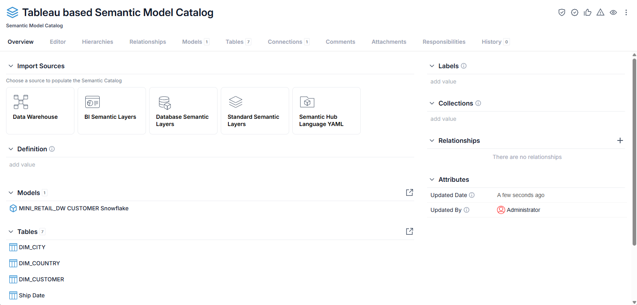The height and width of the screenshot is (305, 637).
Task: Open the three-dot more options menu
Action: pos(626,12)
